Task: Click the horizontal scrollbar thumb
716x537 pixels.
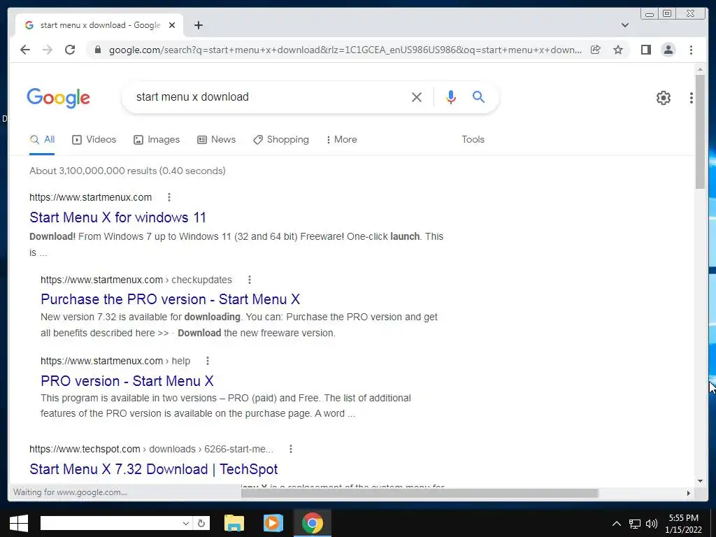Action: [x=420, y=493]
